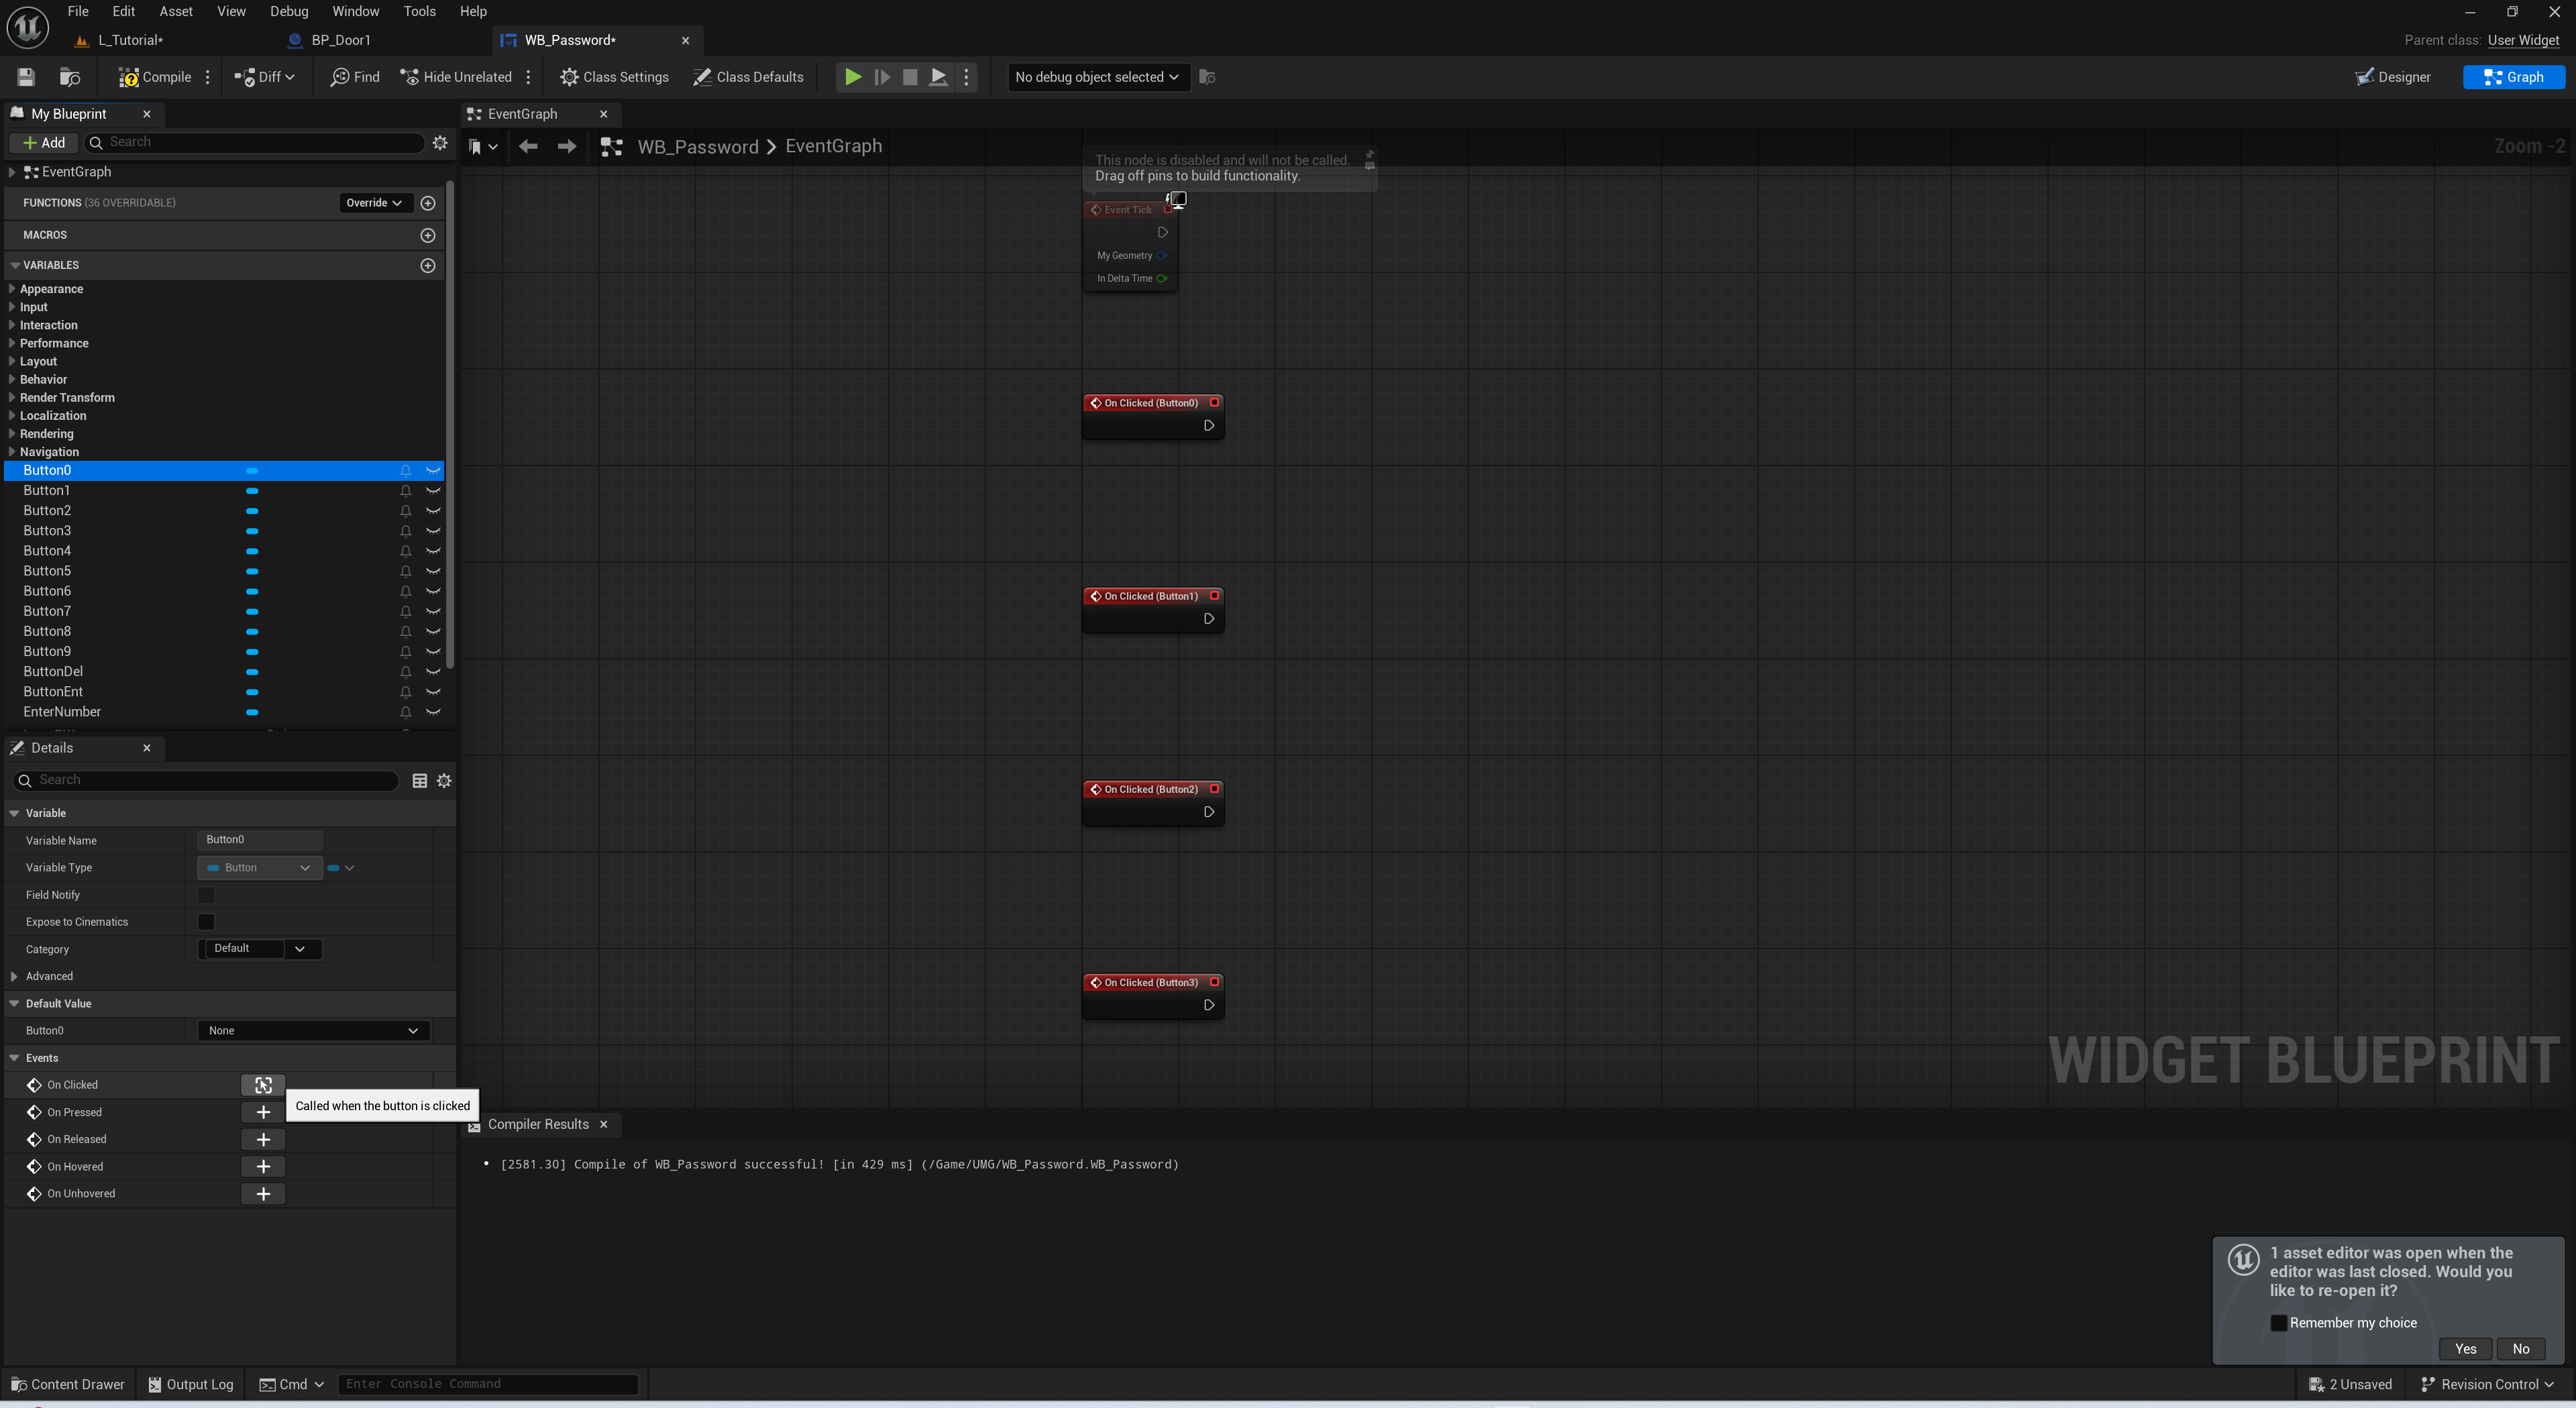This screenshot has width=2576, height=1408.
Task: Open the Asset menu
Action: click(x=176, y=11)
